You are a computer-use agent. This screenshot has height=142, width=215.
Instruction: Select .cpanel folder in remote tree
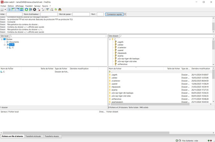pos(120,50)
